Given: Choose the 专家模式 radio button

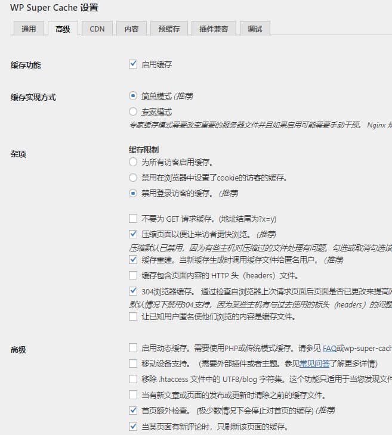Looking at the screenshot, I should (133, 111).
